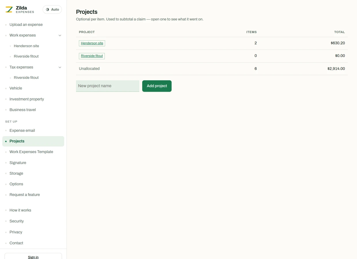
Task: Go to Business travel
Action: coord(23,110)
